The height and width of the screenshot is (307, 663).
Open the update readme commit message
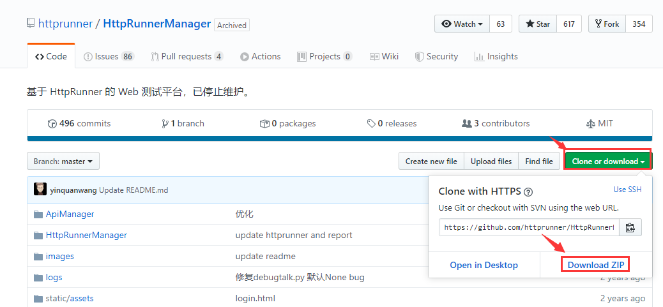point(266,257)
